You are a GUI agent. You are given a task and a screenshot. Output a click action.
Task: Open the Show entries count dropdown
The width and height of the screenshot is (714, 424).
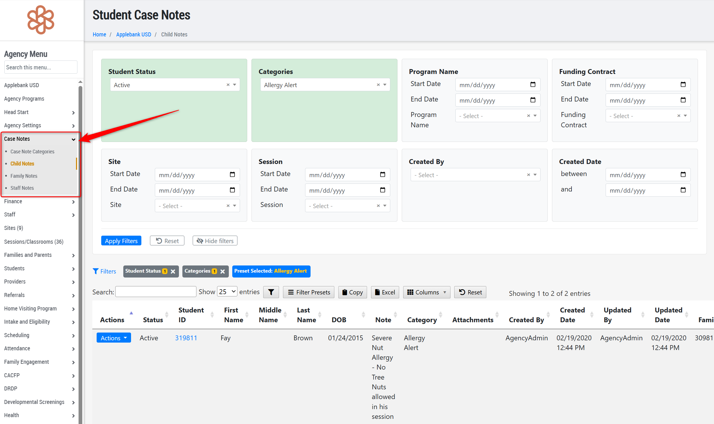click(227, 292)
